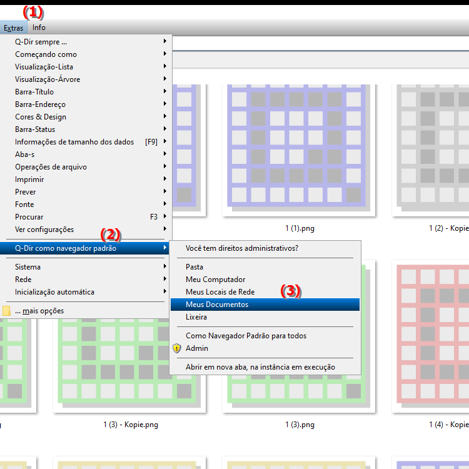Screen dimensions: 469x469
Task: Select 'Como Navegador Padrão para todos'
Action: 265,336
